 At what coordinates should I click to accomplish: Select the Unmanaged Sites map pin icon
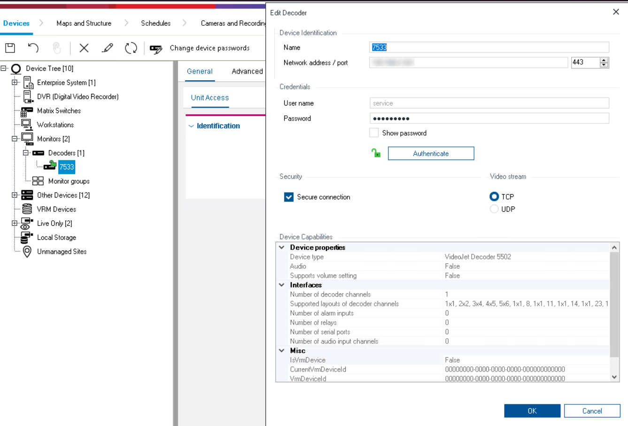click(27, 251)
